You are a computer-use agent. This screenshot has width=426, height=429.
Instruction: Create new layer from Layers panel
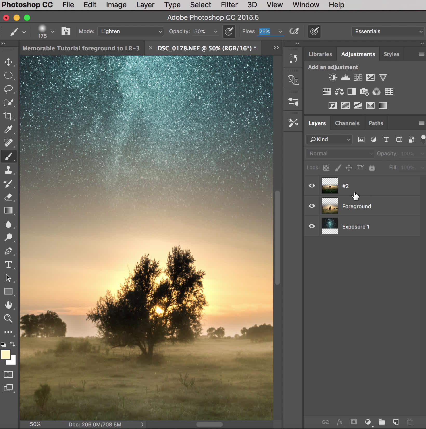point(396,422)
